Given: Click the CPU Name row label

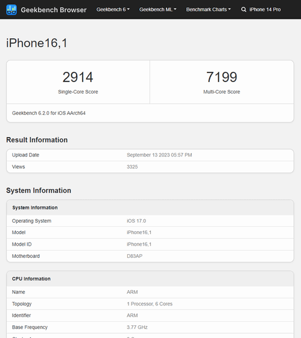Looking at the screenshot, I should pos(19,292).
